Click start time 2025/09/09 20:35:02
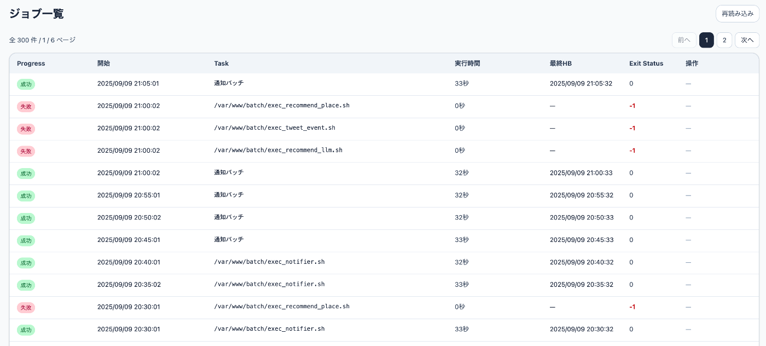Image resolution: width=766 pixels, height=346 pixels. click(129, 285)
